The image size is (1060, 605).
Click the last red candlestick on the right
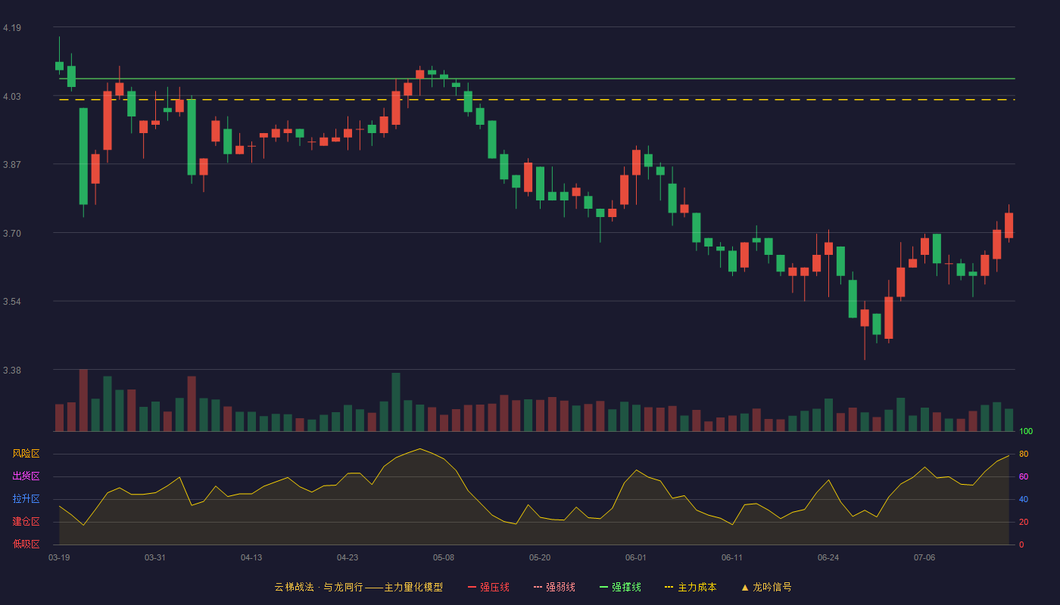click(1009, 225)
